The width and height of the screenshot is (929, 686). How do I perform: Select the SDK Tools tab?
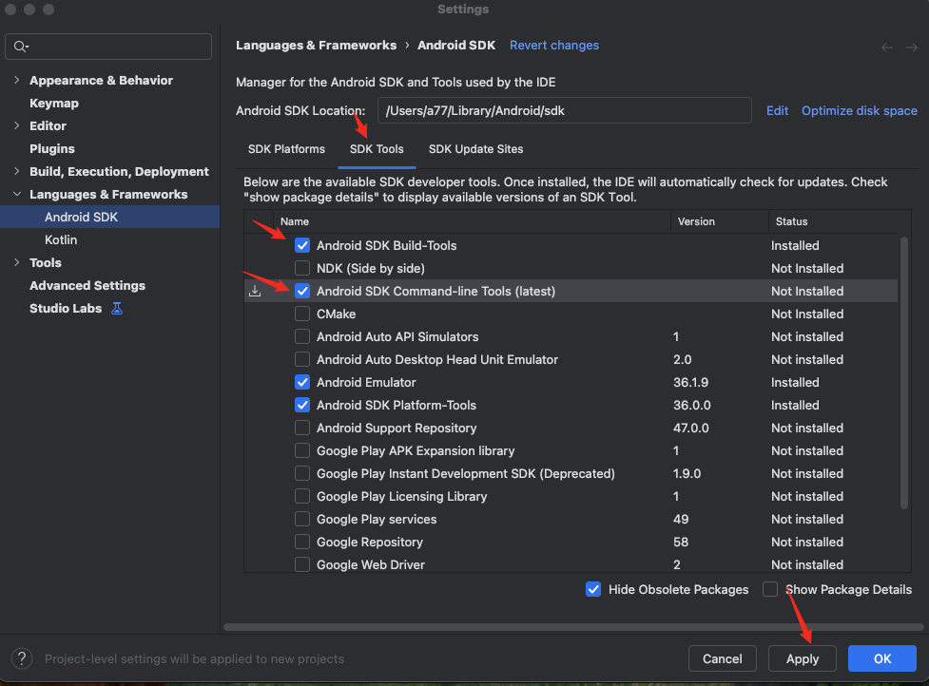point(377,149)
